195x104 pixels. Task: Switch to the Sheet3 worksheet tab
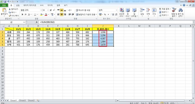pyautogui.click(x=22, y=100)
